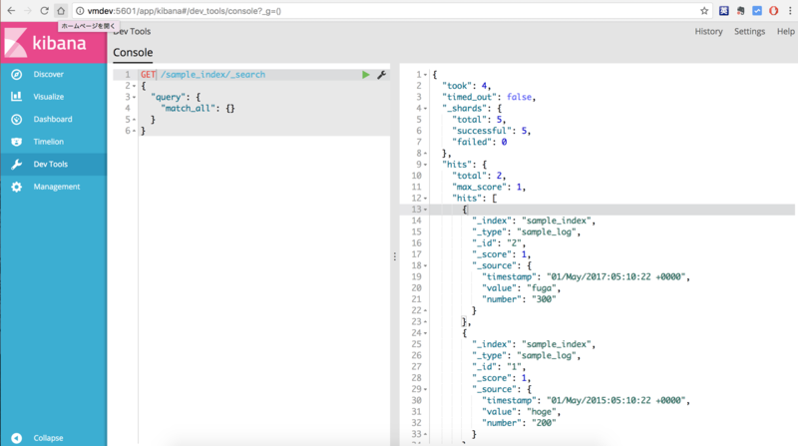The image size is (798, 446).
Task: Click the "match_all": {} line
Action: point(198,108)
